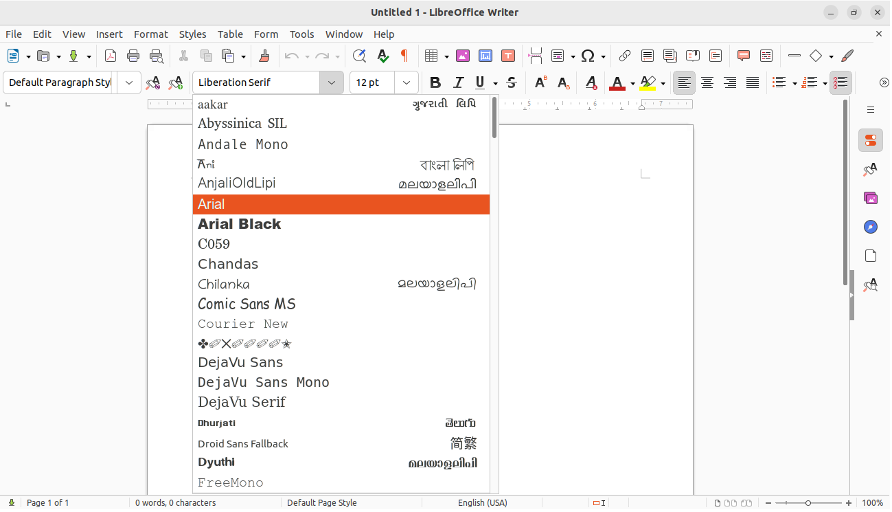The height and width of the screenshot is (512, 892).
Task: Click the Check Spelling icon
Action: [382, 56]
